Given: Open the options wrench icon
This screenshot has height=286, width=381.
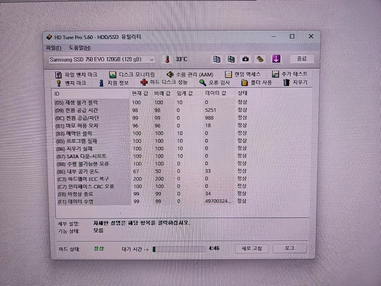Looking at the screenshot, I should pyautogui.click(x=260, y=59).
